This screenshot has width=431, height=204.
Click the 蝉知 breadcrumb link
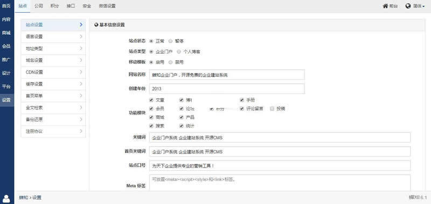pos(23,198)
